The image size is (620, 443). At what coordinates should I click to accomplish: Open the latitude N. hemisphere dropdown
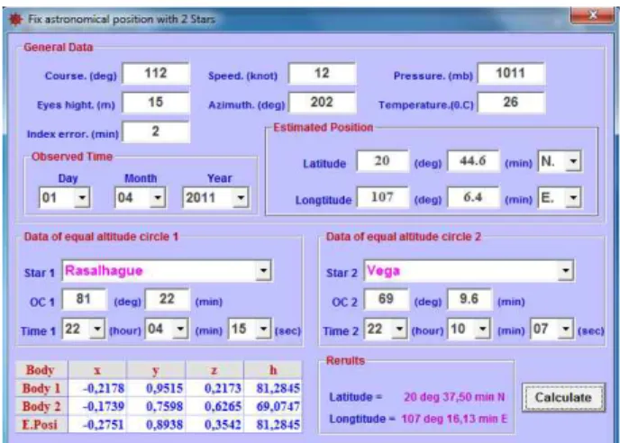[573, 161]
